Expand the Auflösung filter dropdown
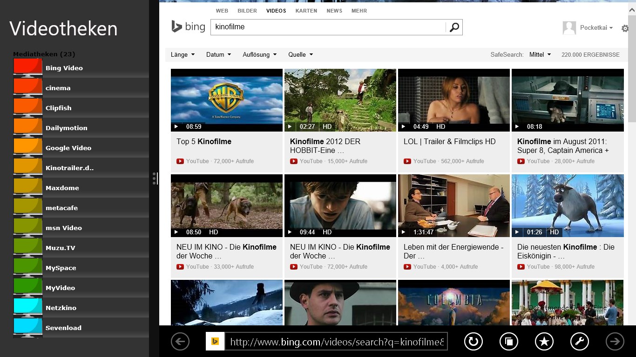Screen dimensions: 636x357 point(259,55)
